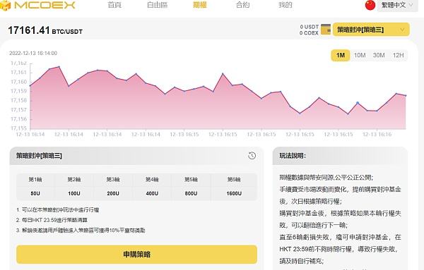Click the 策略對沖[策略三] panel title
This screenshot has height=270, width=424.
[x=39, y=156]
